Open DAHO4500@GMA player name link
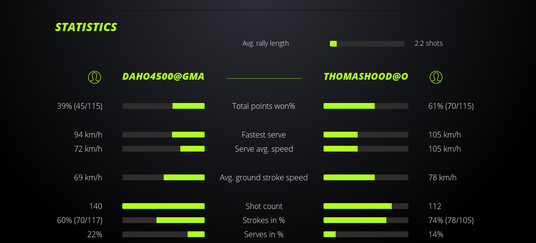536x243 pixels. (x=163, y=77)
